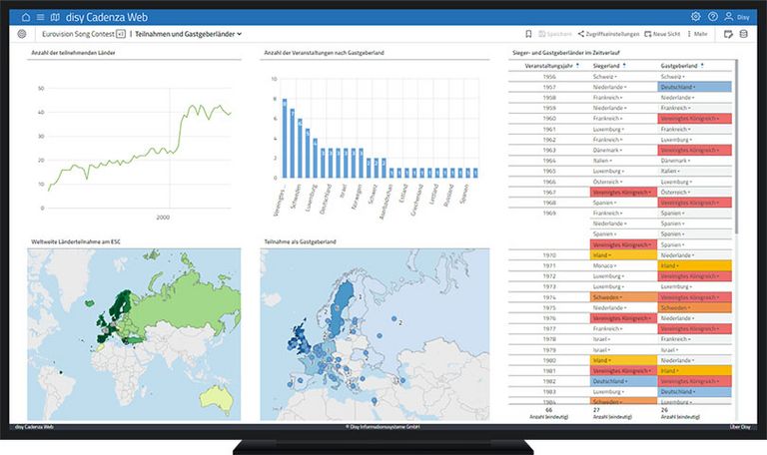Open the database icon at far right
The width and height of the screenshot is (767, 455).
point(742,34)
